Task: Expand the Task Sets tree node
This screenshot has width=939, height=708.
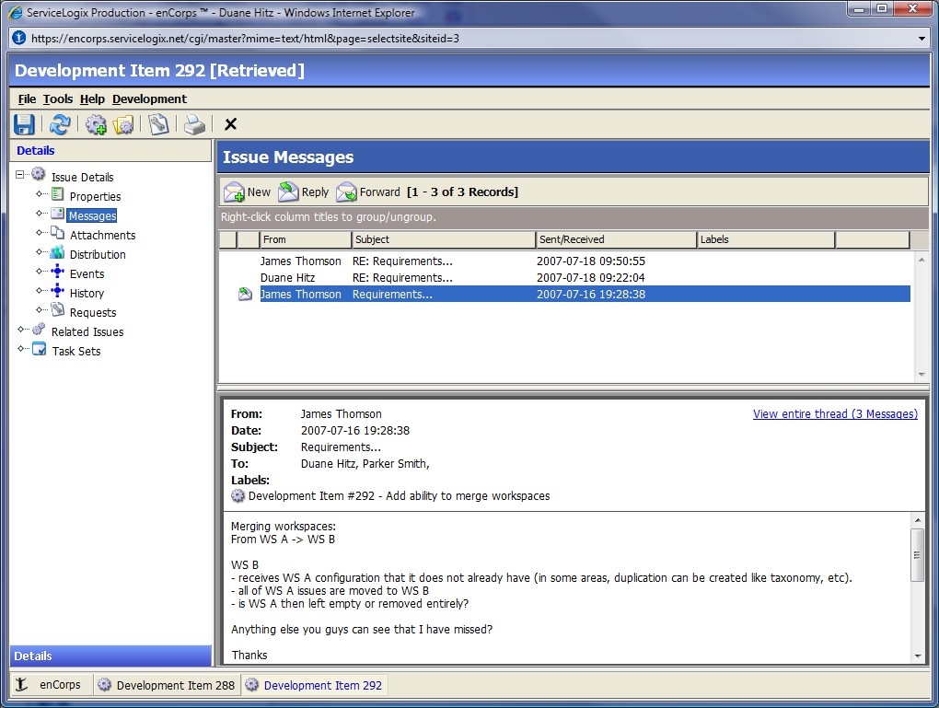Action: click(21, 349)
